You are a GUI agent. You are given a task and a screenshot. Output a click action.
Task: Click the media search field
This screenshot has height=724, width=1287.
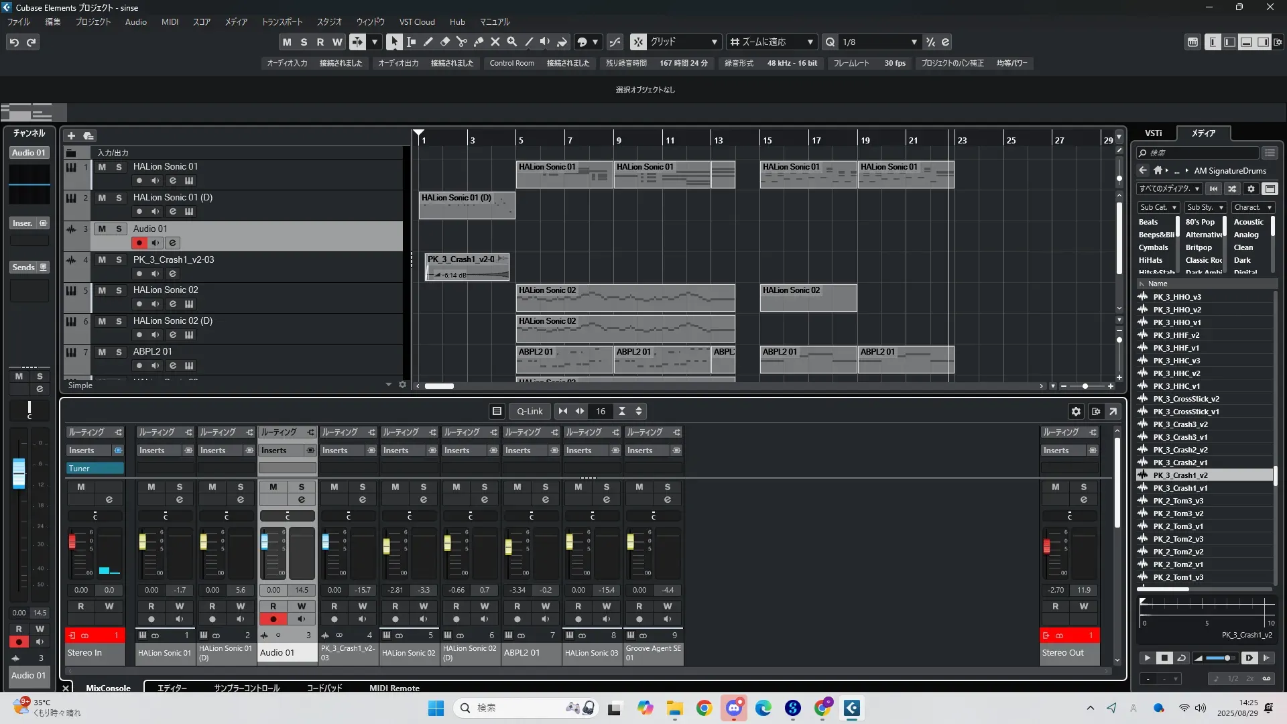(1200, 153)
